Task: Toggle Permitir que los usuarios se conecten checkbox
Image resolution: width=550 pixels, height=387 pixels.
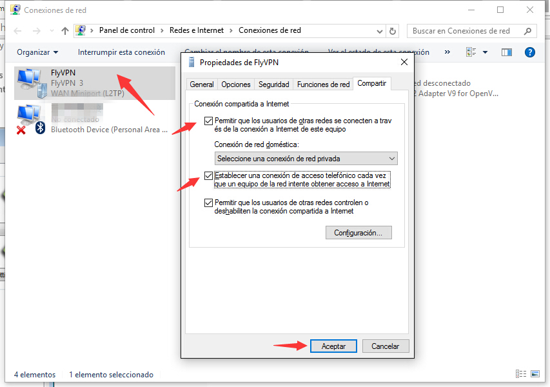Action: coord(208,121)
